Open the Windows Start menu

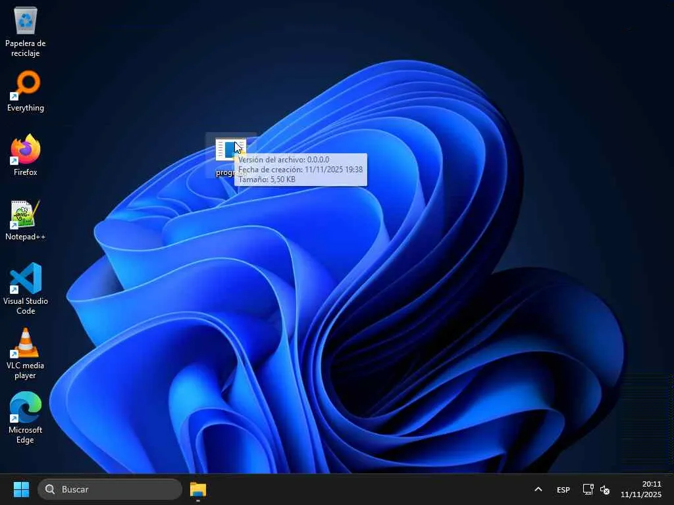point(21,489)
